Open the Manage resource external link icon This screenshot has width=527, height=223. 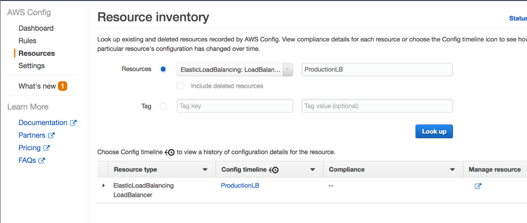478,186
